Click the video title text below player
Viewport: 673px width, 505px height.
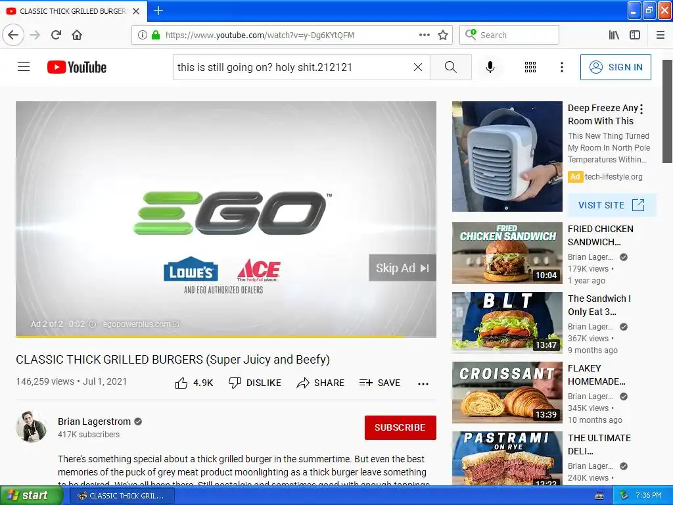[173, 360]
